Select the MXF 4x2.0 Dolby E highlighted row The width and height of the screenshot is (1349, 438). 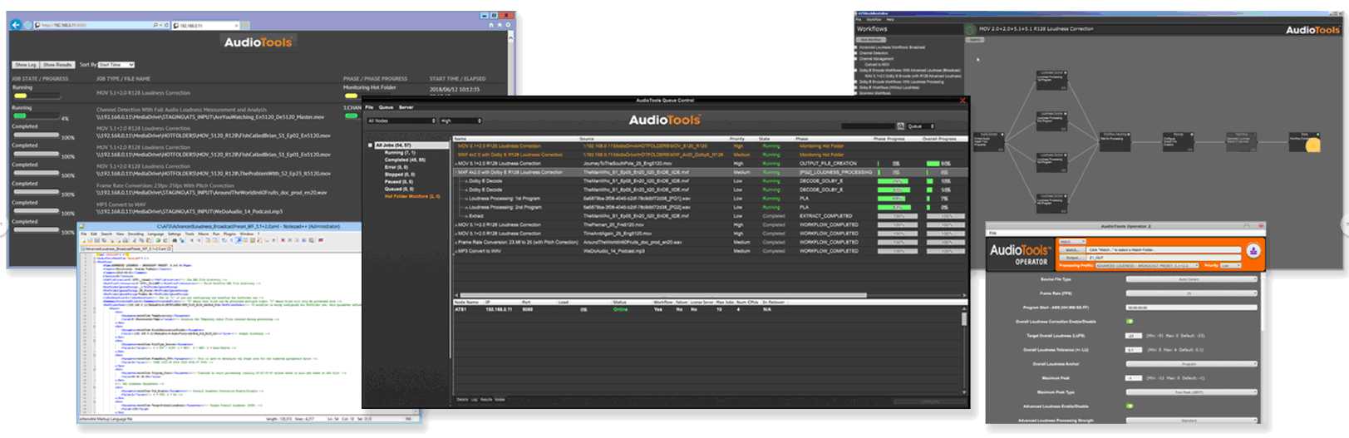click(x=709, y=172)
